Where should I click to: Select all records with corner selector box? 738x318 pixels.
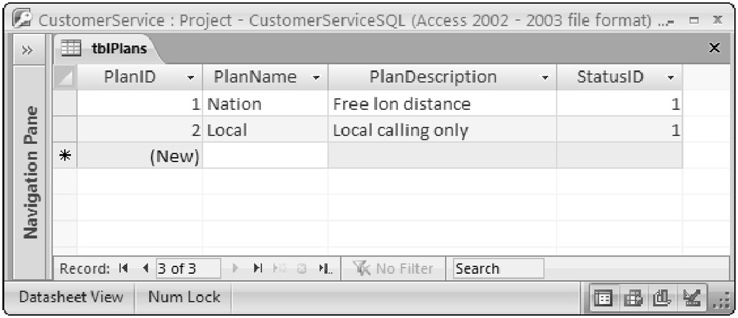[65, 77]
